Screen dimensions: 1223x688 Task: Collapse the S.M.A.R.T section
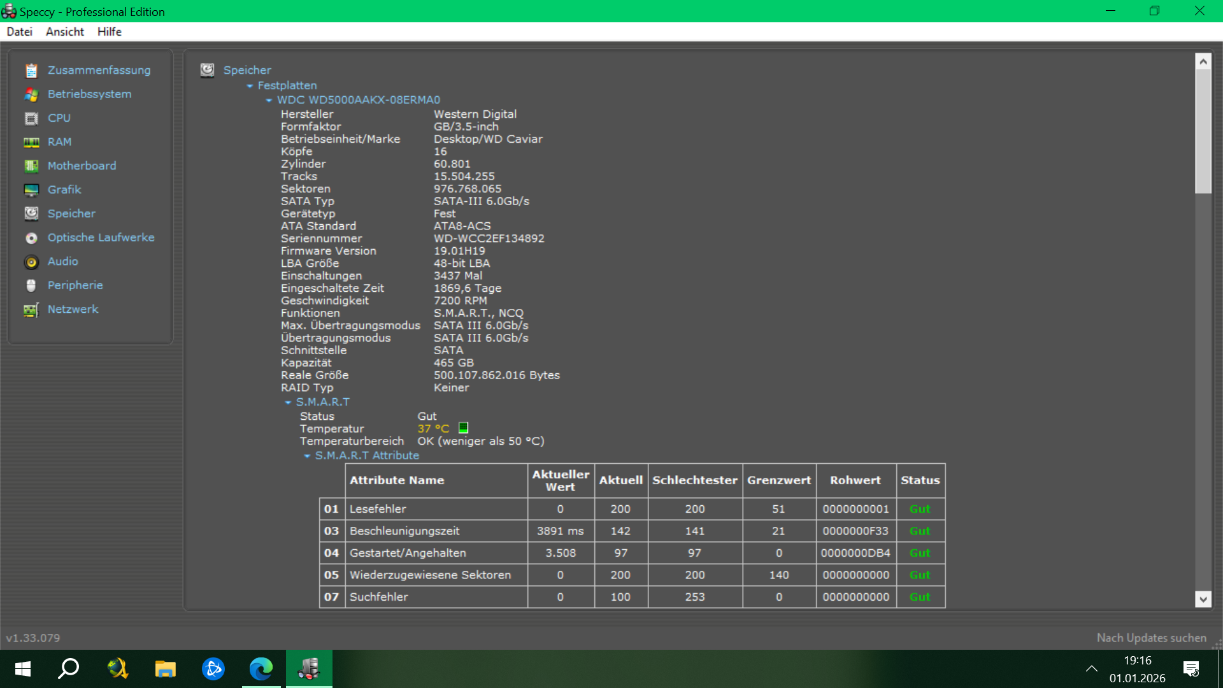(288, 403)
